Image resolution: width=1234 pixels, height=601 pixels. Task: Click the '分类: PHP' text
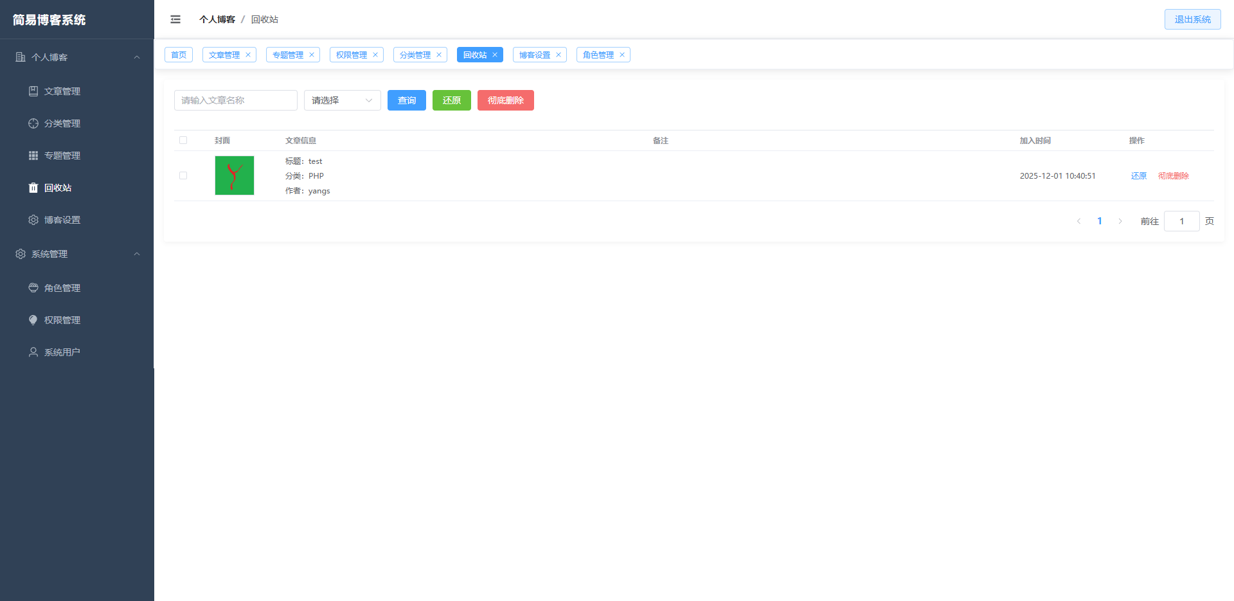pyautogui.click(x=305, y=175)
